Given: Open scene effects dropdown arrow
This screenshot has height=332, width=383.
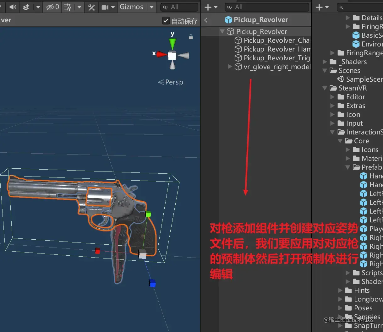Looking at the screenshot, I should [38, 7].
